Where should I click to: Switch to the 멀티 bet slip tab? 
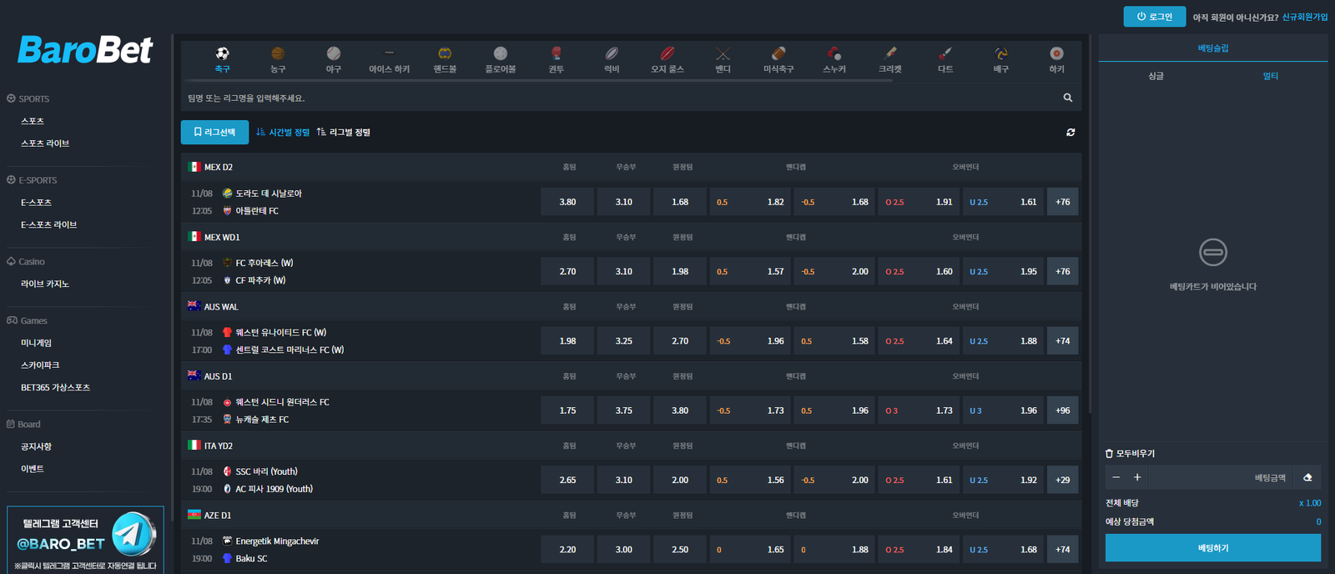tap(1270, 76)
